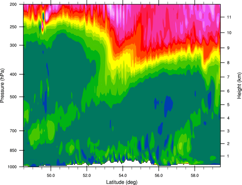Pick the 4 km height label
242x185 pixels.
228,118
